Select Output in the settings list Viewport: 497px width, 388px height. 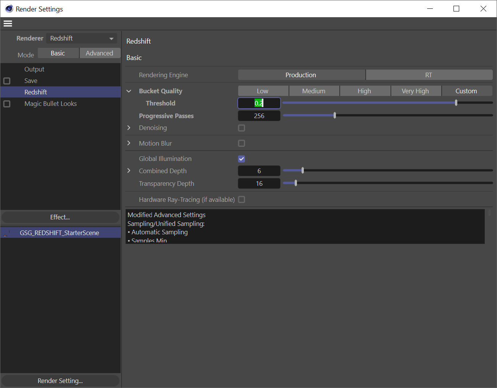[x=34, y=69]
